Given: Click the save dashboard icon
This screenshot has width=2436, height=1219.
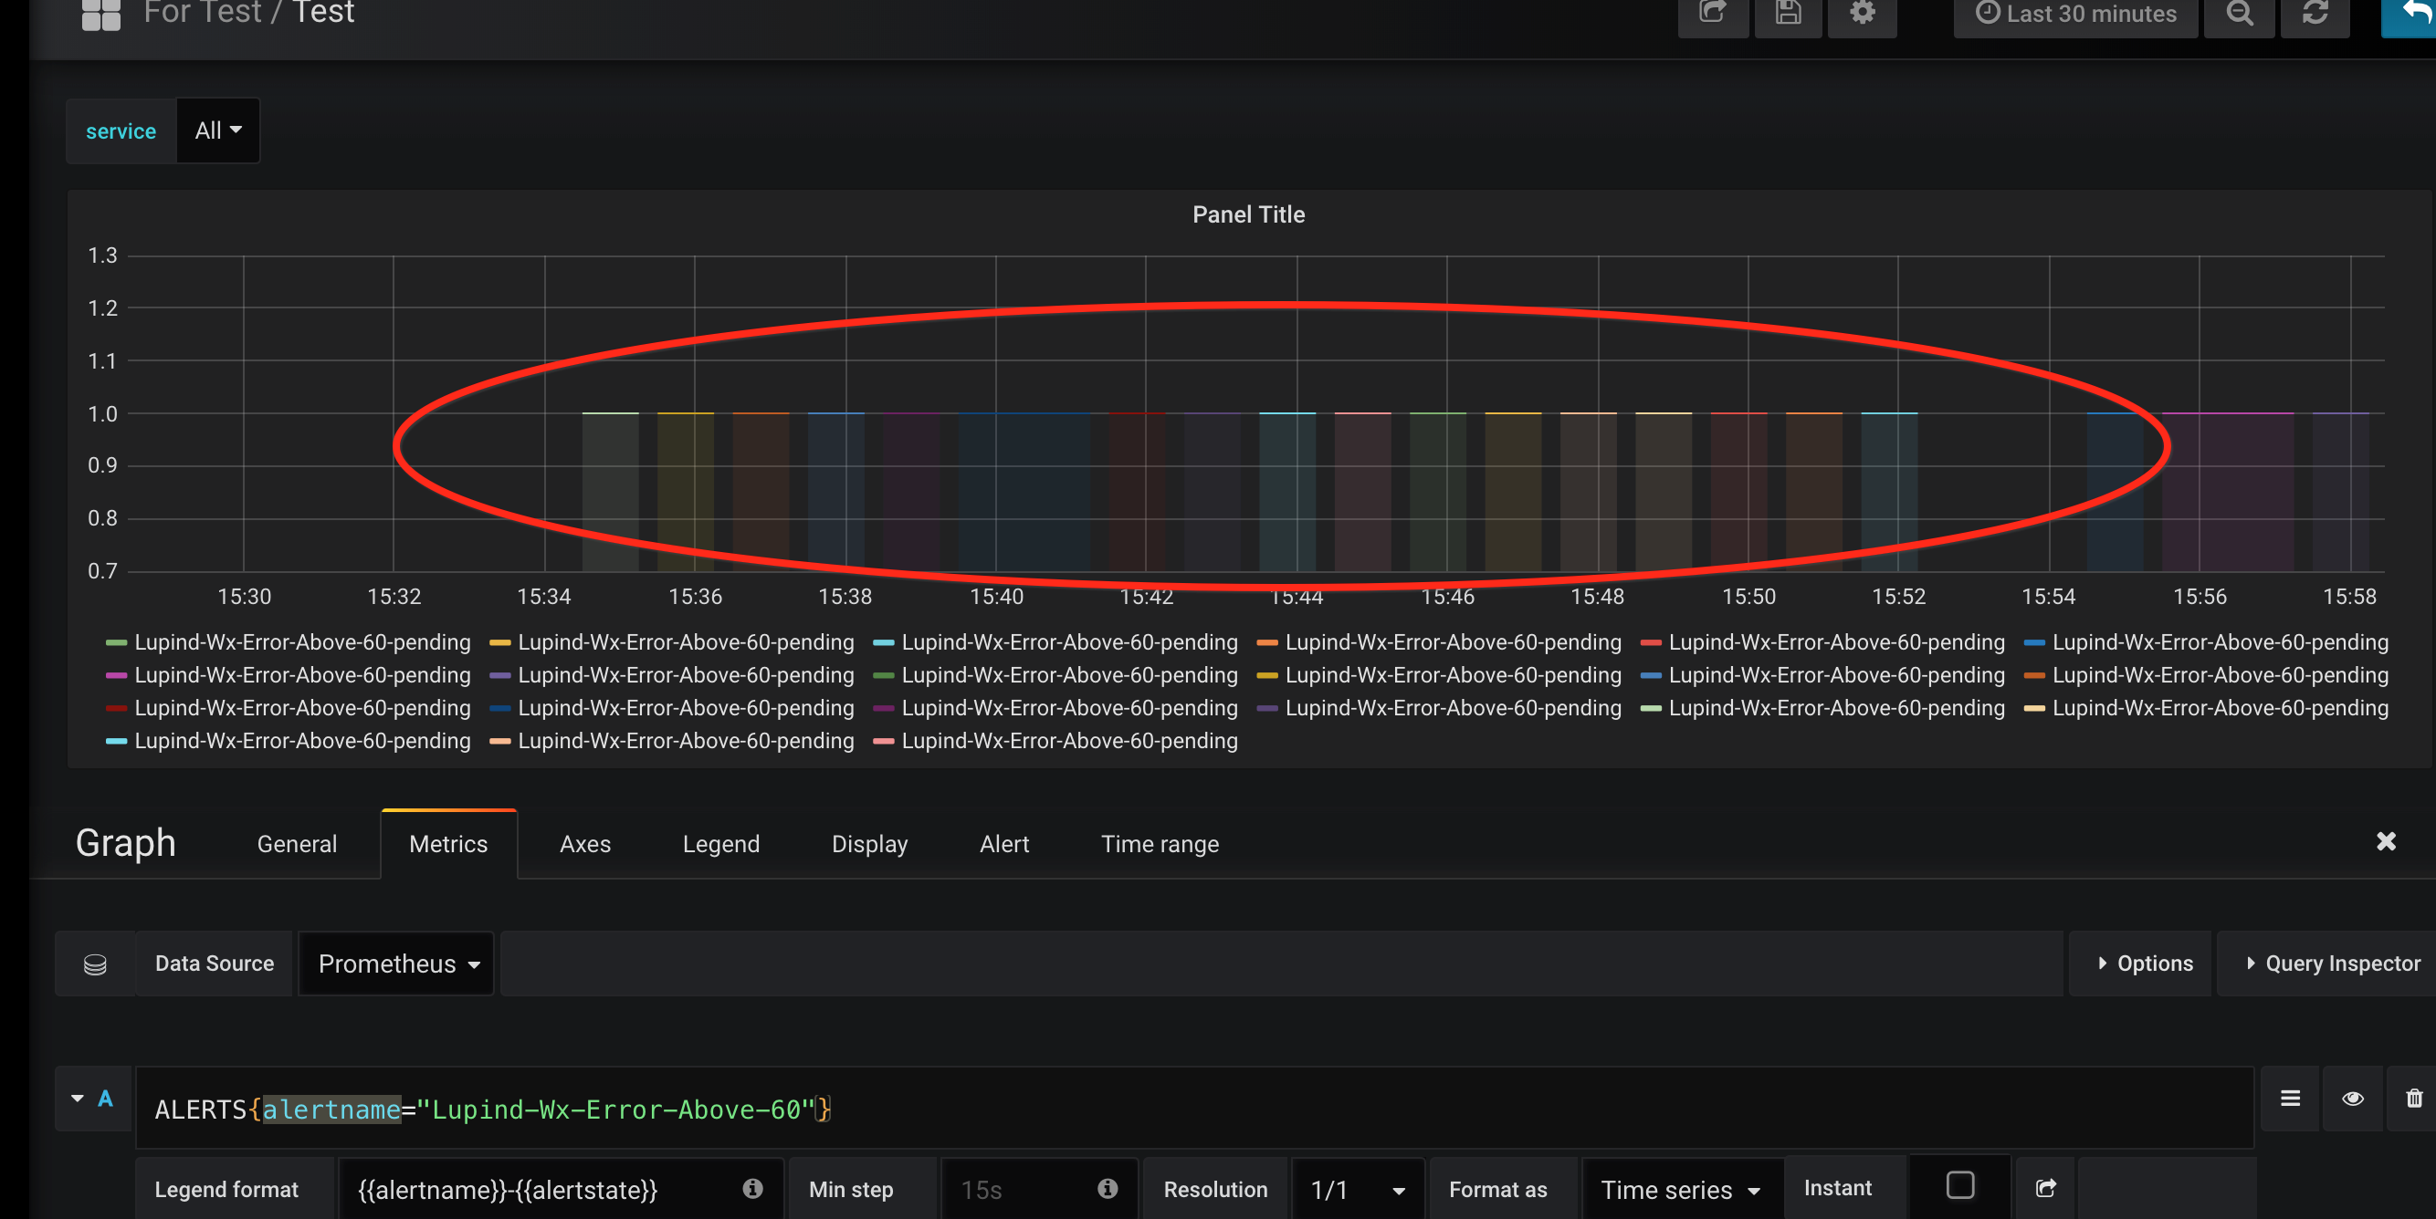Looking at the screenshot, I should (x=1788, y=13).
